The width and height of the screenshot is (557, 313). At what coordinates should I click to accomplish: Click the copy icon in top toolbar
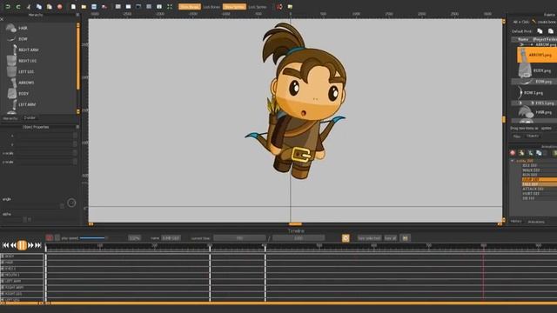click(x=39, y=7)
